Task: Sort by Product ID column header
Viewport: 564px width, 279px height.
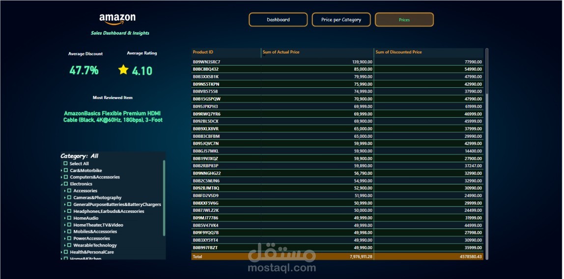Action: (x=203, y=52)
